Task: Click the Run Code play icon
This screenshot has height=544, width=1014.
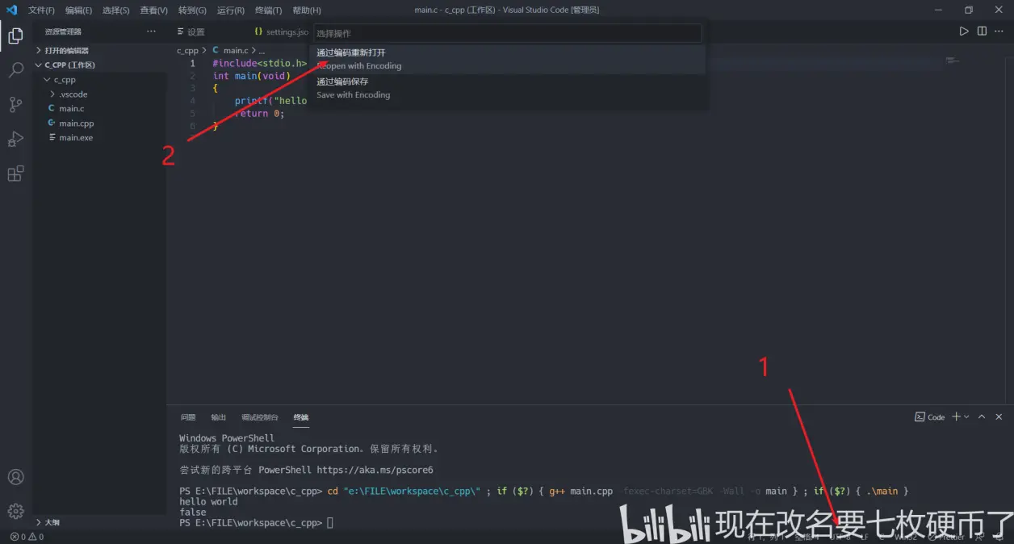Action: pos(963,31)
